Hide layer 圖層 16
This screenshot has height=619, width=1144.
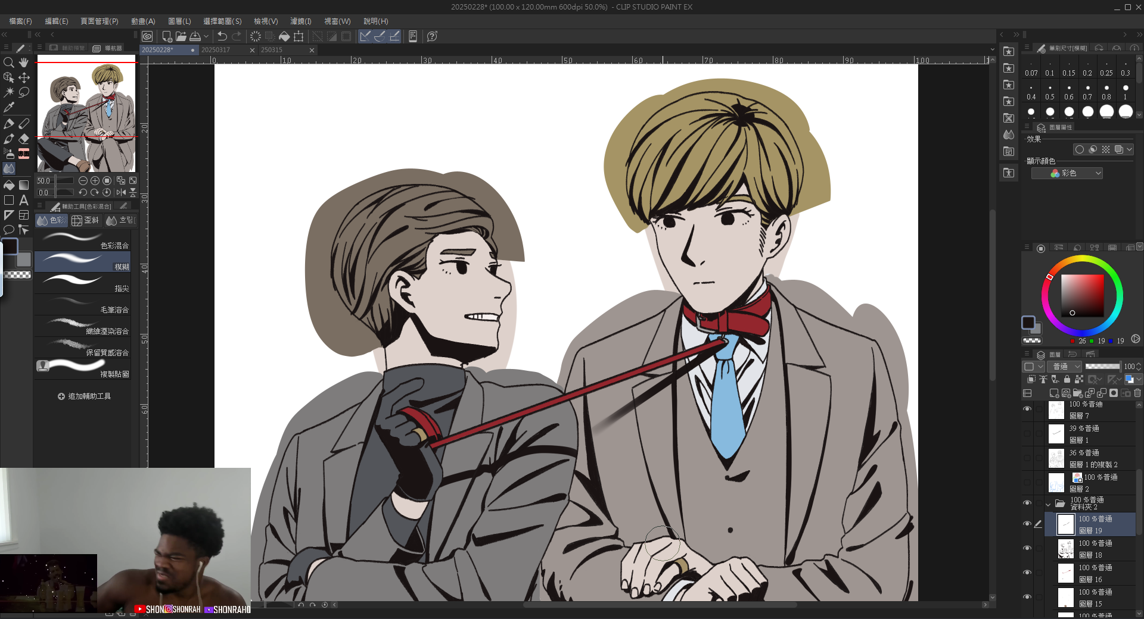1027,573
